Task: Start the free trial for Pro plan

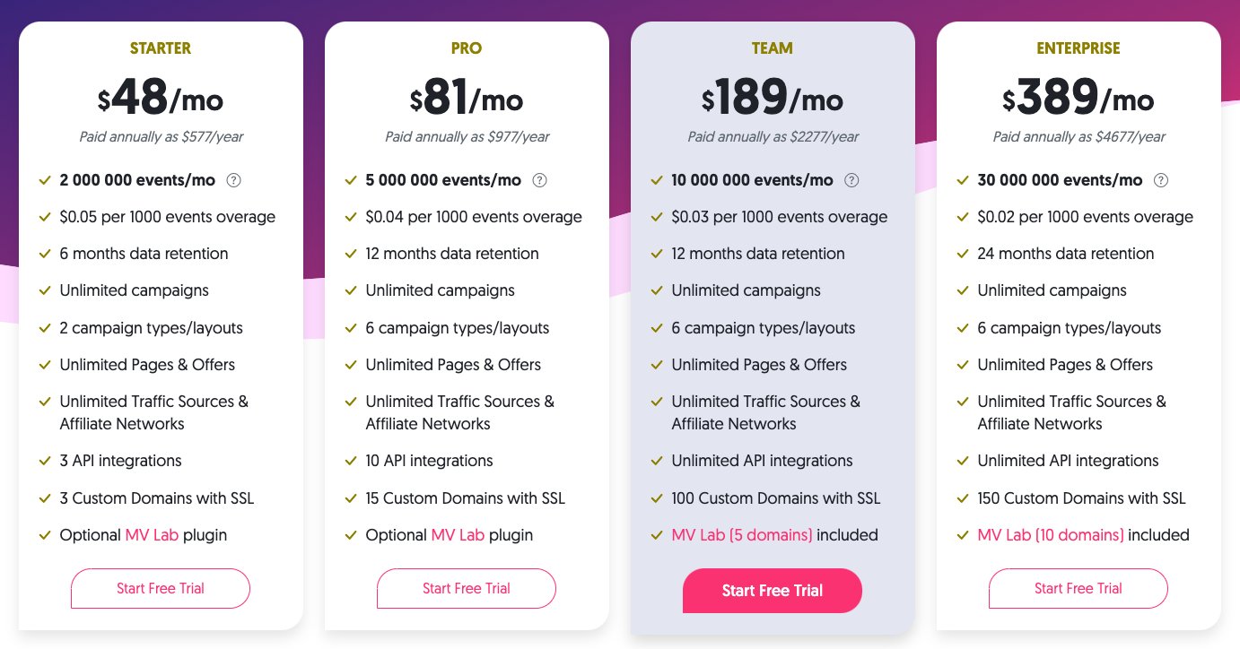Action: (x=467, y=589)
